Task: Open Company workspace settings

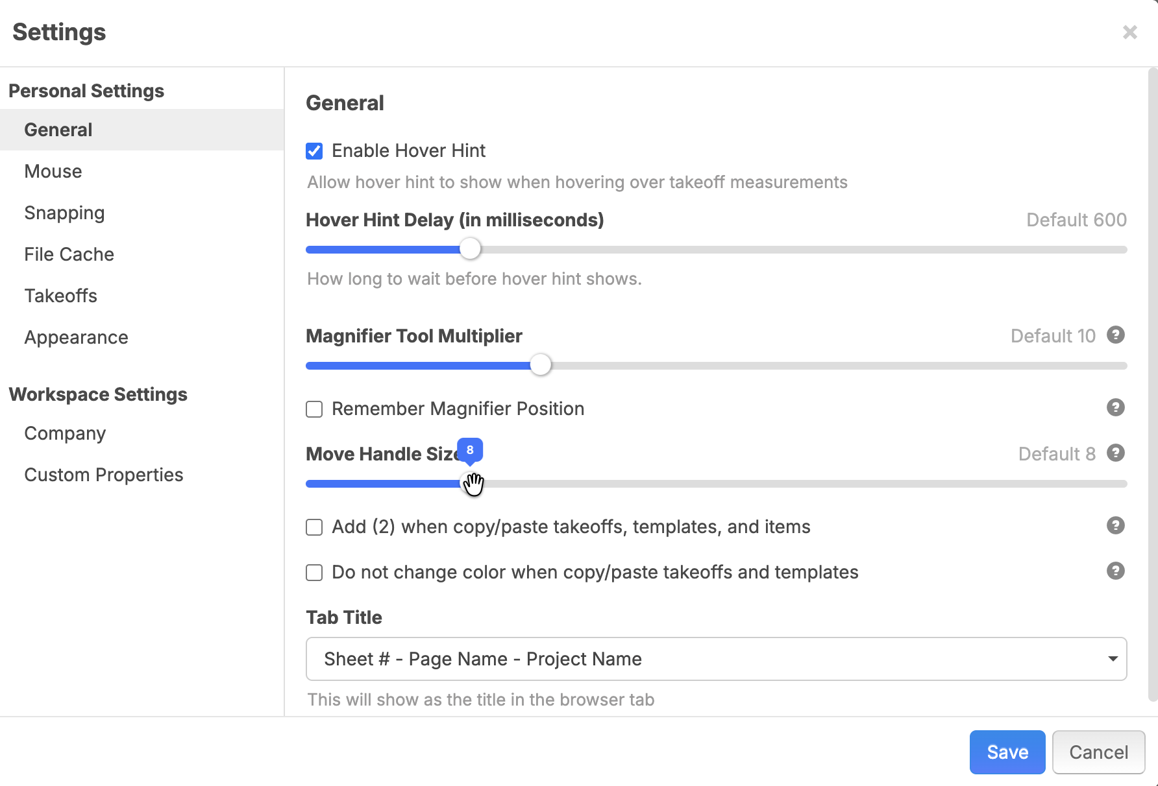Action: click(x=65, y=433)
